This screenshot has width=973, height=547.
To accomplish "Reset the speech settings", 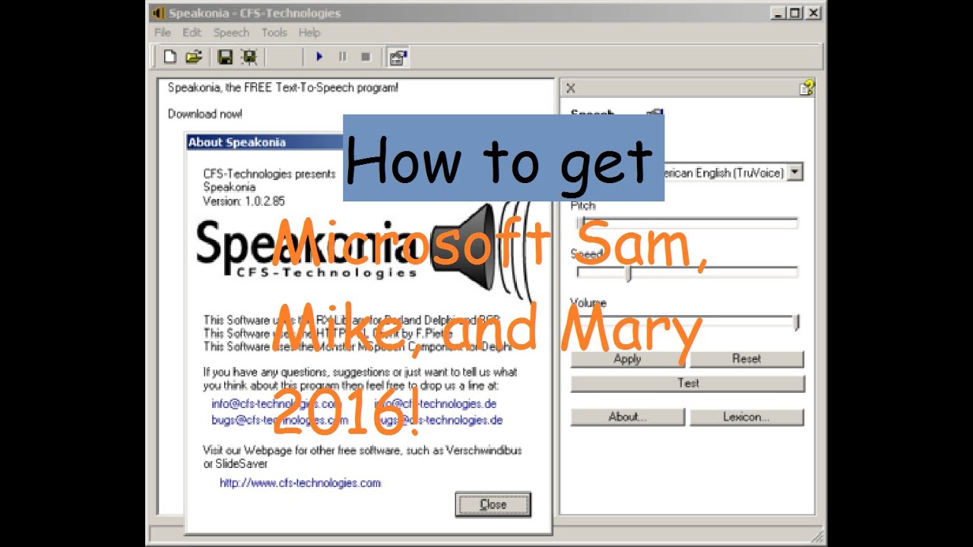I will pyautogui.click(x=746, y=359).
